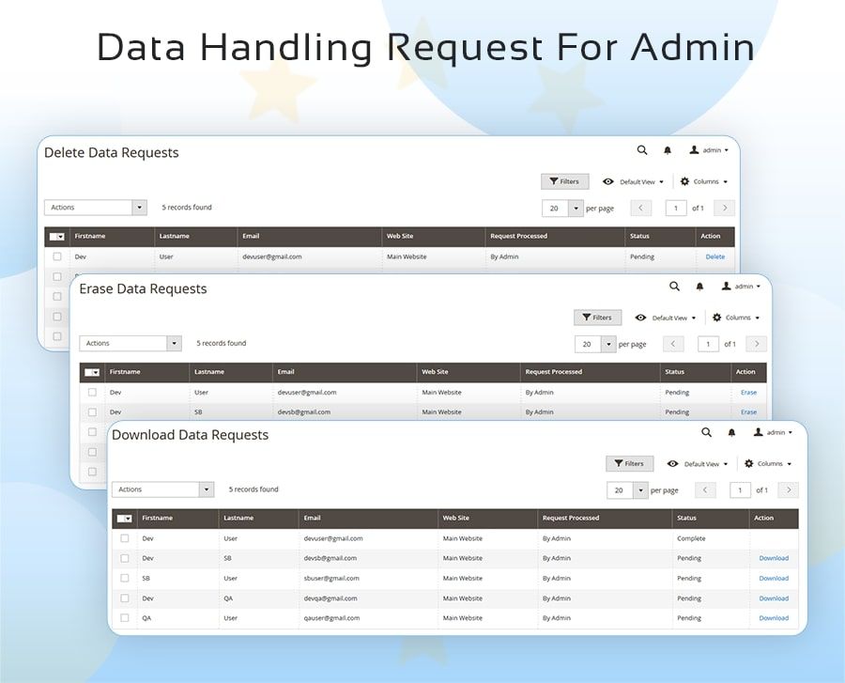Image resolution: width=845 pixels, height=683 pixels.
Task: Open search in Delete Data Requests panel
Action: point(642,150)
